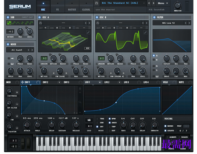
Task: Click FM warp mode left arrow
Action: point(54,73)
